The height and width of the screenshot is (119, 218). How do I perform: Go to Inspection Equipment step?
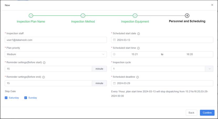(x=135, y=16)
